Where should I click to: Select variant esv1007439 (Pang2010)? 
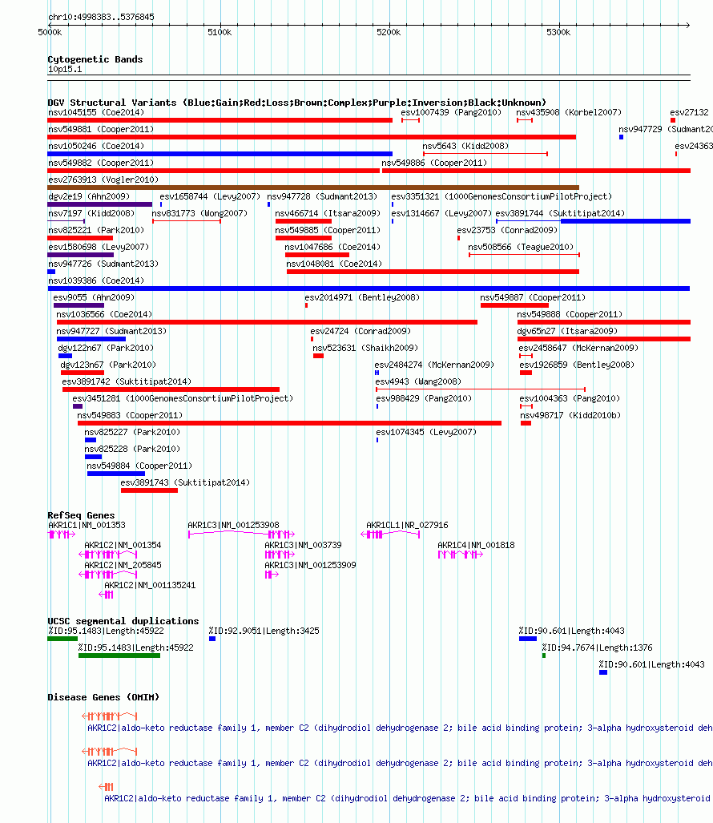click(451, 112)
